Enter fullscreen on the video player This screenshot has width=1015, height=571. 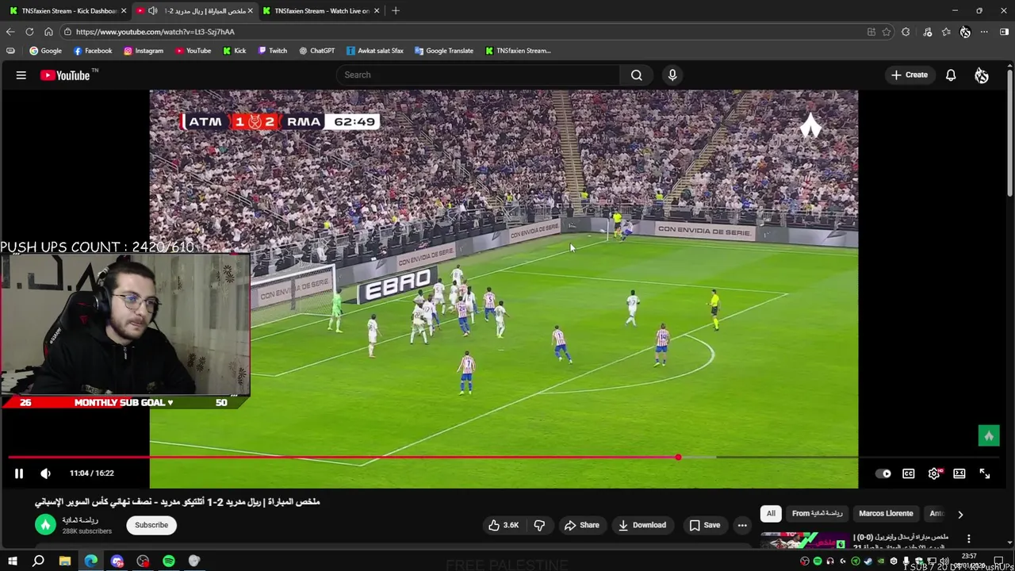985,473
